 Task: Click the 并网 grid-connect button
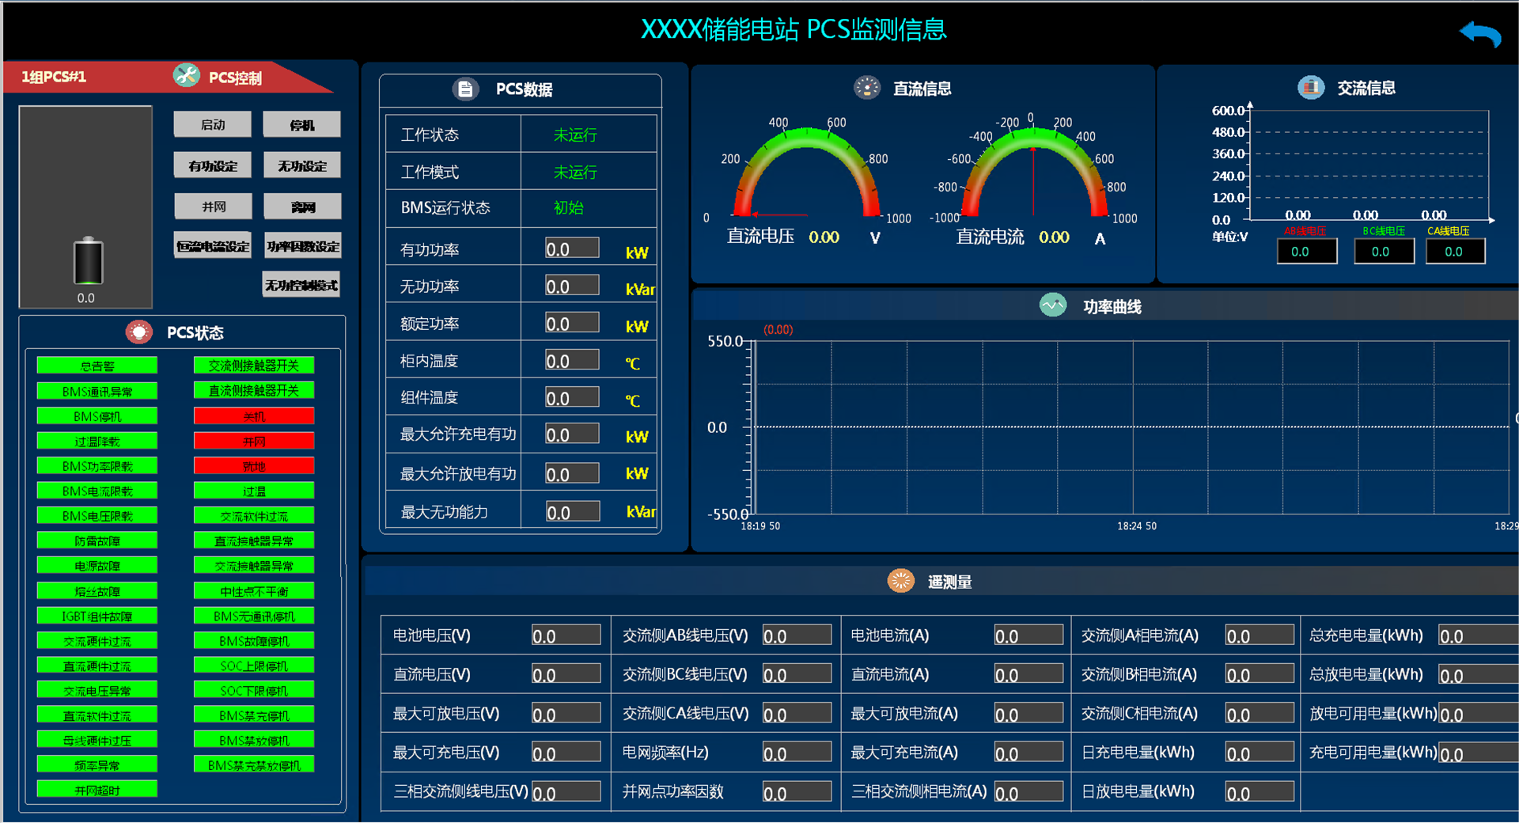pyautogui.click(x=212, y=206)
